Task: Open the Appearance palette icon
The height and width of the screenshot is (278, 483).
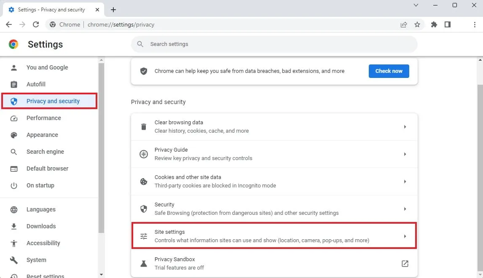Action: click(14, 135)
